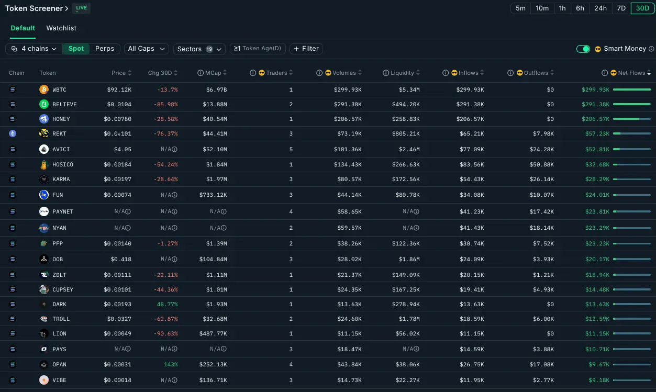Select the Perps market toggle
The height and width of the screenshot is (392, 656).
click(105, 49)
